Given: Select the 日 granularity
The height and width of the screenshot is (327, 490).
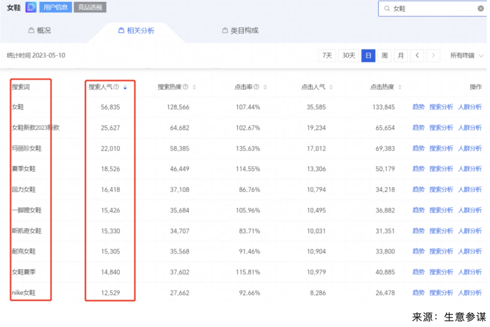Looking at the screenshot, I should click(368, 56).
